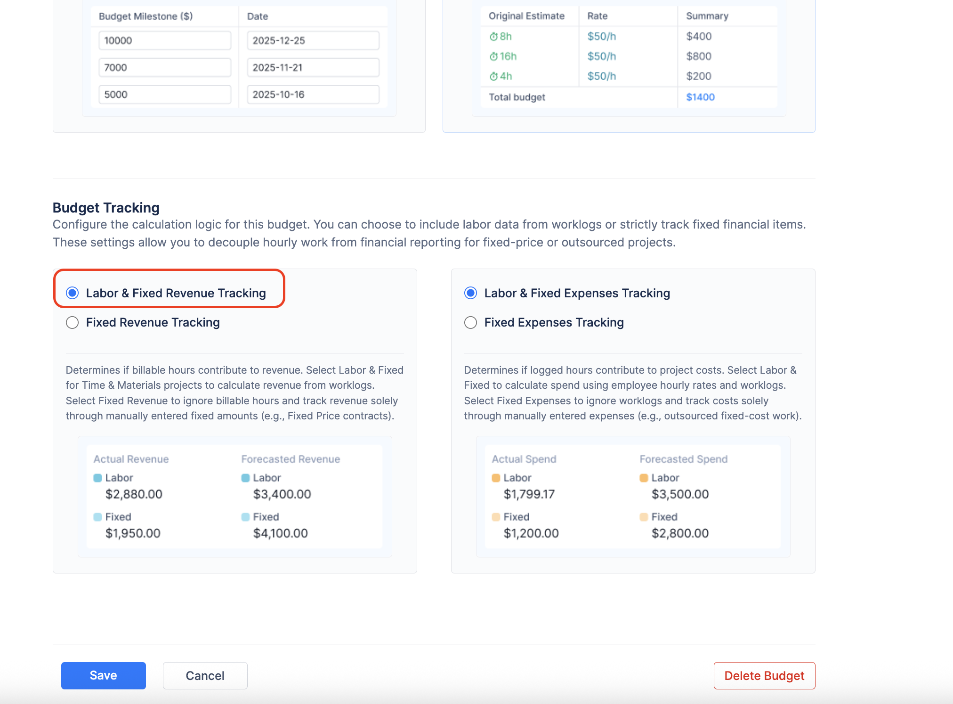Click Forecasted Spend Fixed legend swatch
953x704 pixels.
tap(644, 517)
